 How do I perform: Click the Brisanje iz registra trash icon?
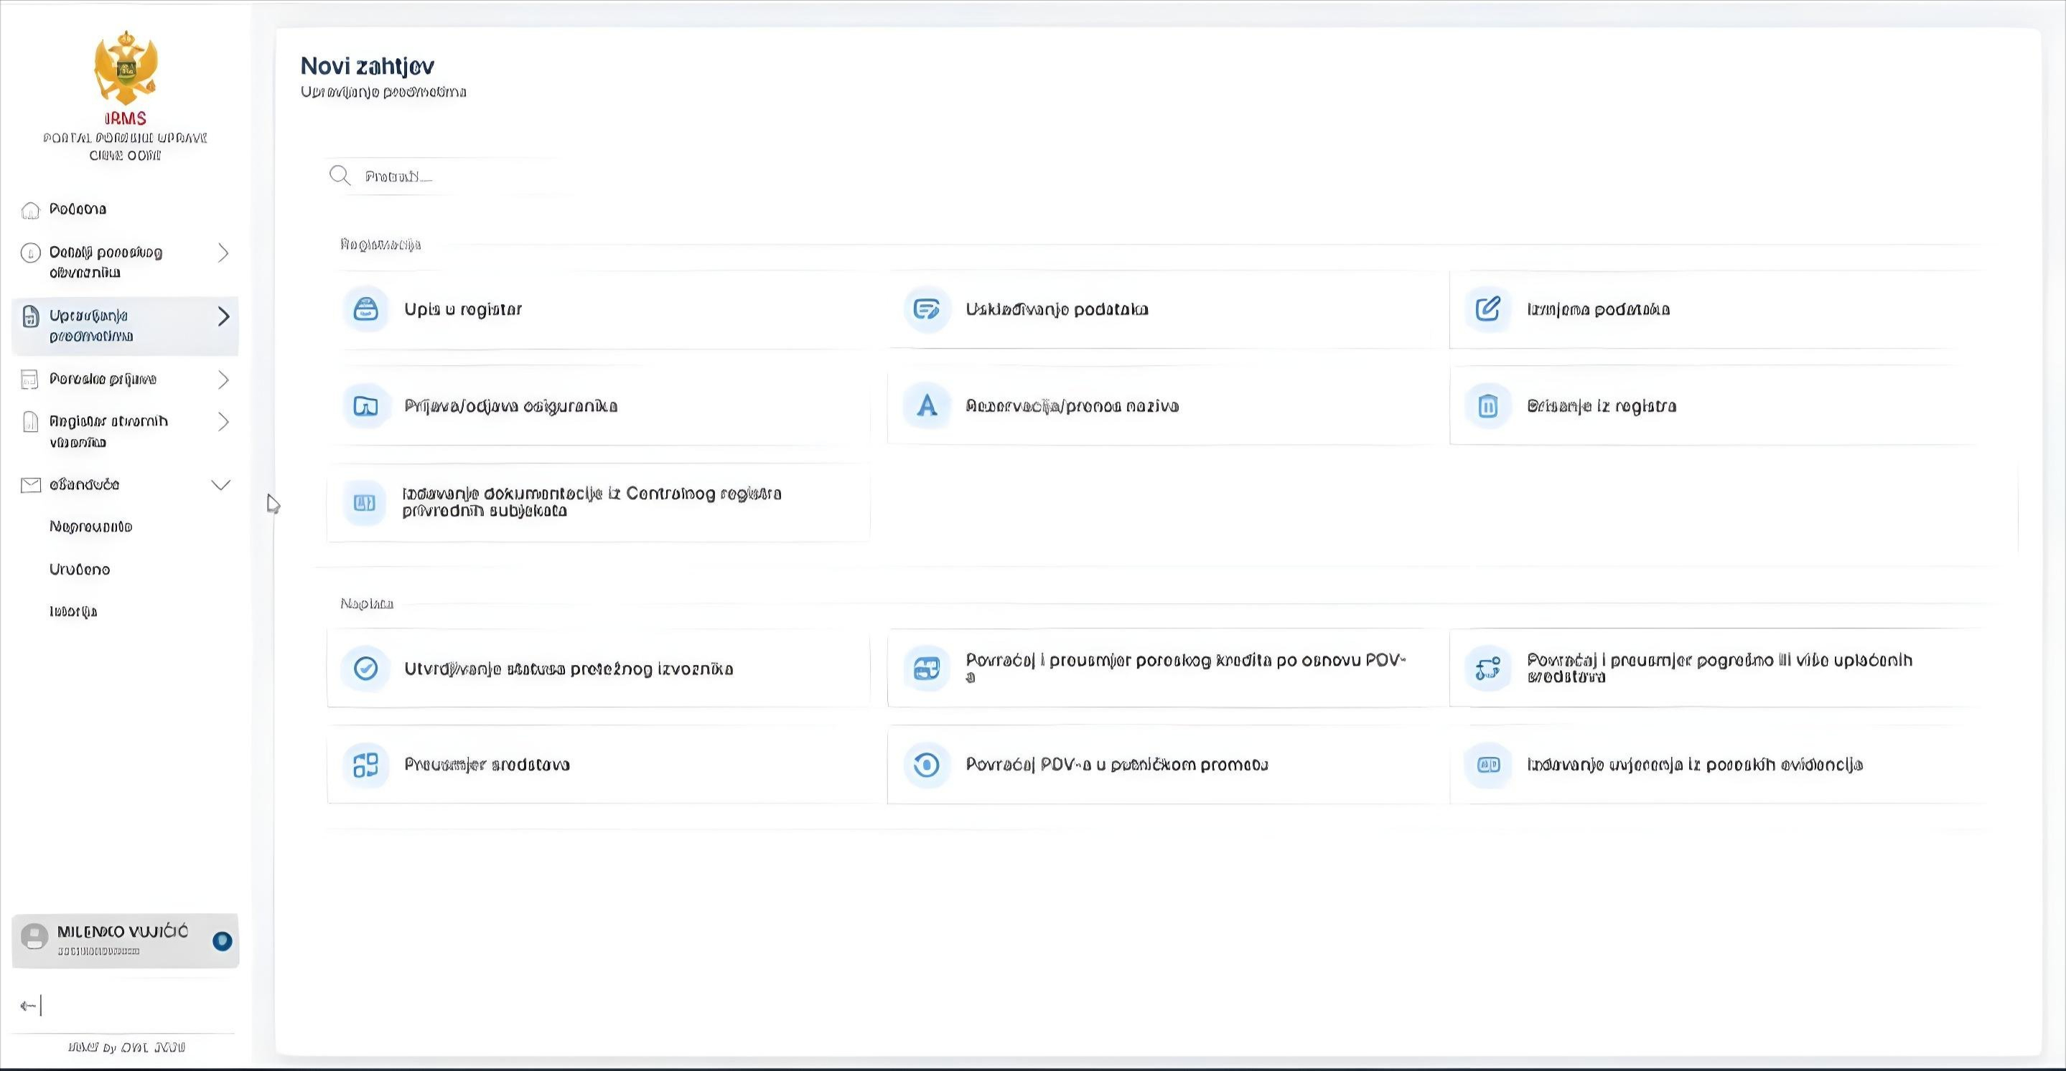[1487, 405]
